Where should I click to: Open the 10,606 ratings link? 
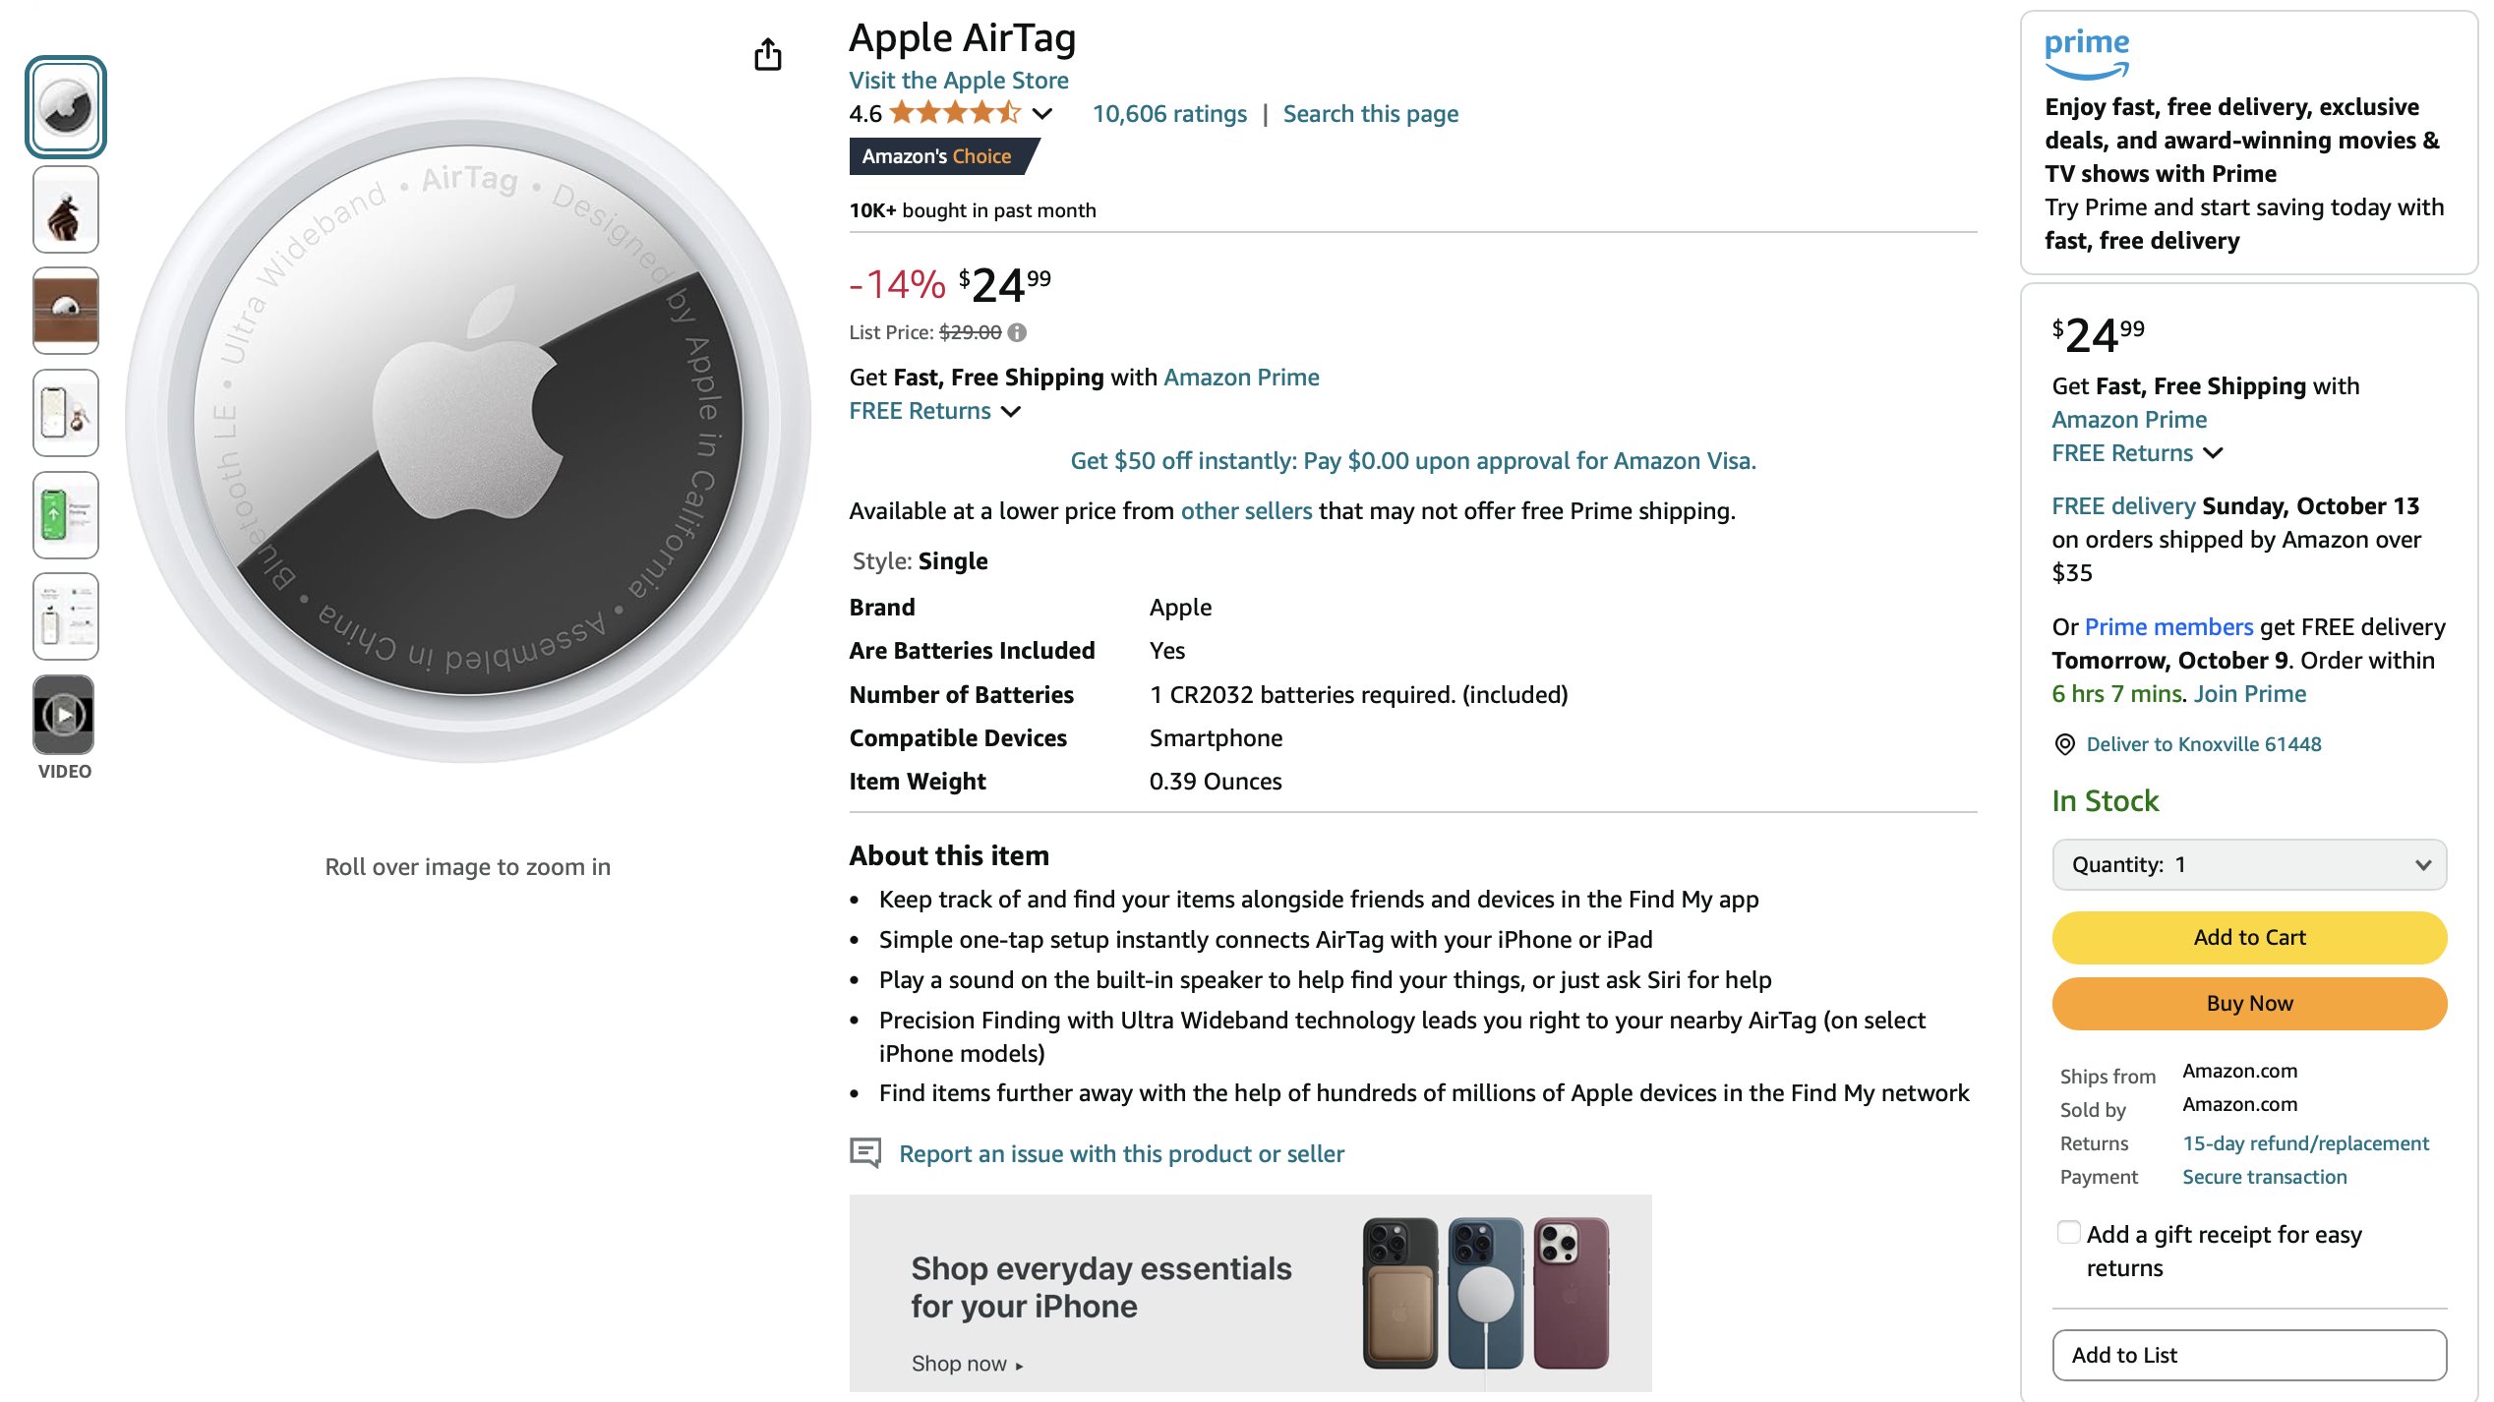click(x=1169, y=113)
